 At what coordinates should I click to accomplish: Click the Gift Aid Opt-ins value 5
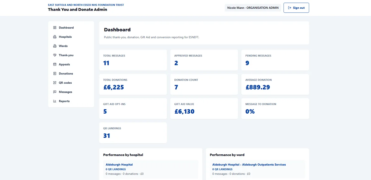tap(105, 111)
